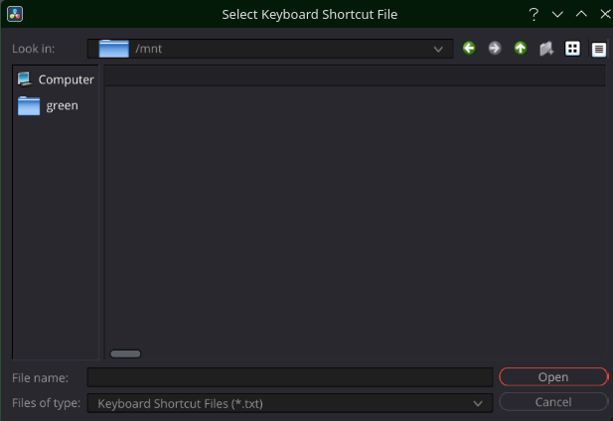Click the DaVinci Resolve app icon in title bar

(15, 14)
